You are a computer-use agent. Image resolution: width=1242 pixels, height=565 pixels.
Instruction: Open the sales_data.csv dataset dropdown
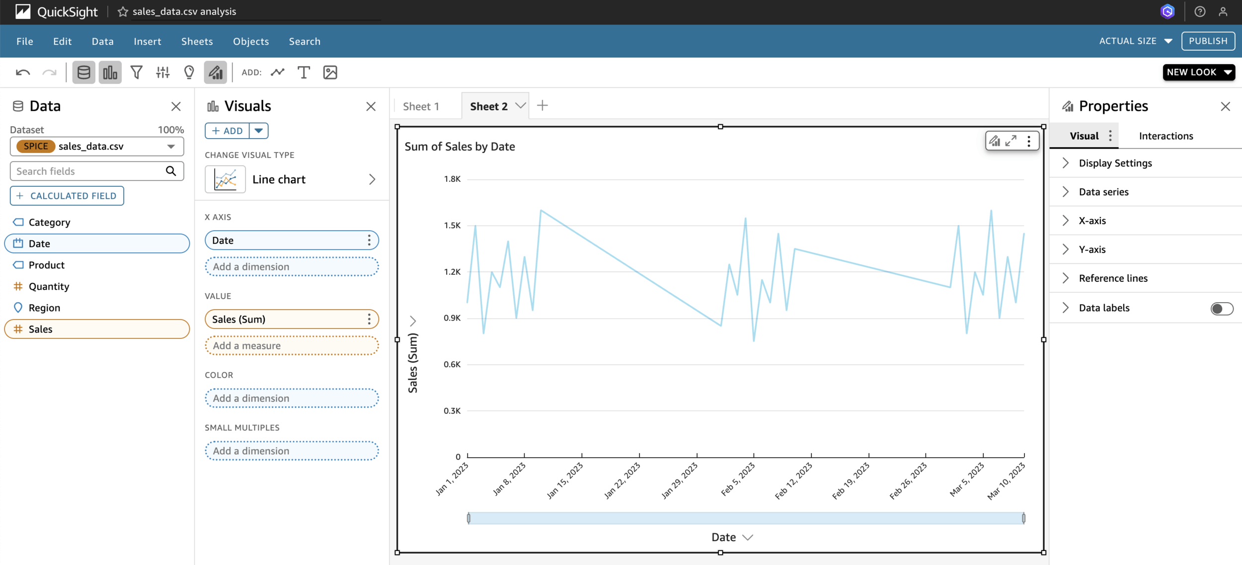tap(171, 147)
